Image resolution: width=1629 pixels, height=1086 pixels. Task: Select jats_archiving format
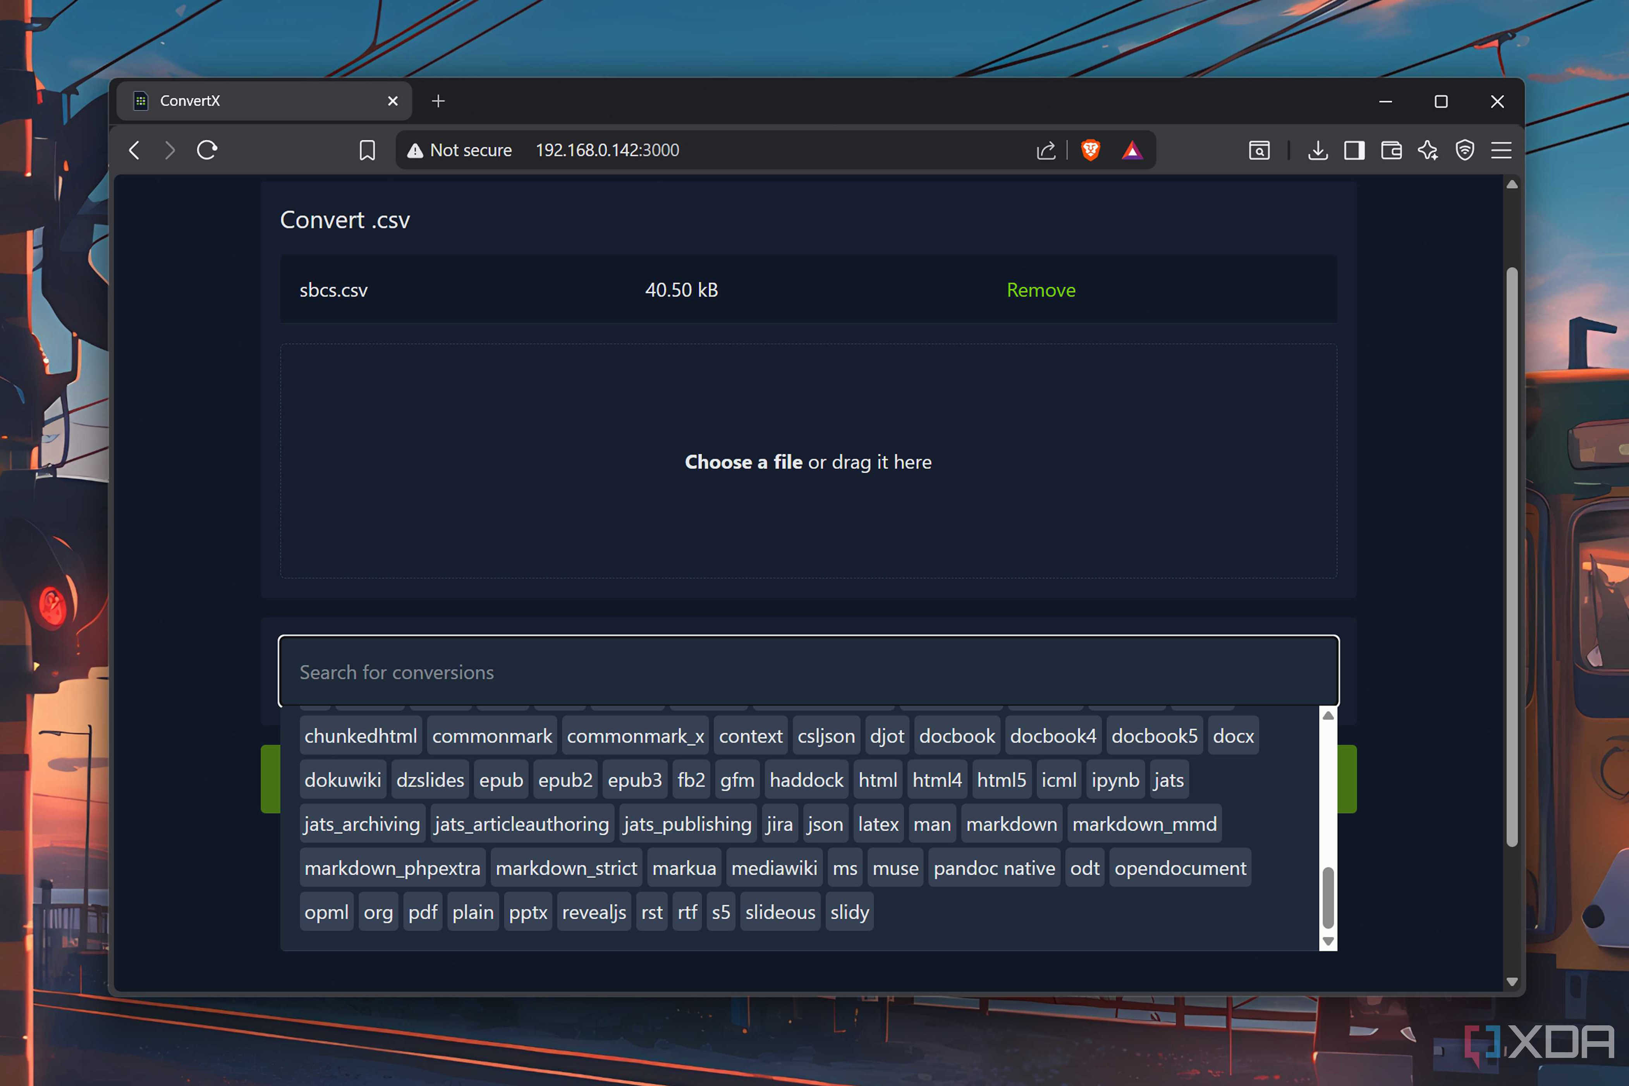pos(361,824)
